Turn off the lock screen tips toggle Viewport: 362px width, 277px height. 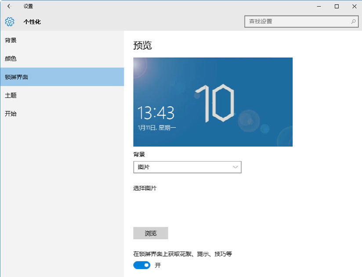[x=142, y=265]
